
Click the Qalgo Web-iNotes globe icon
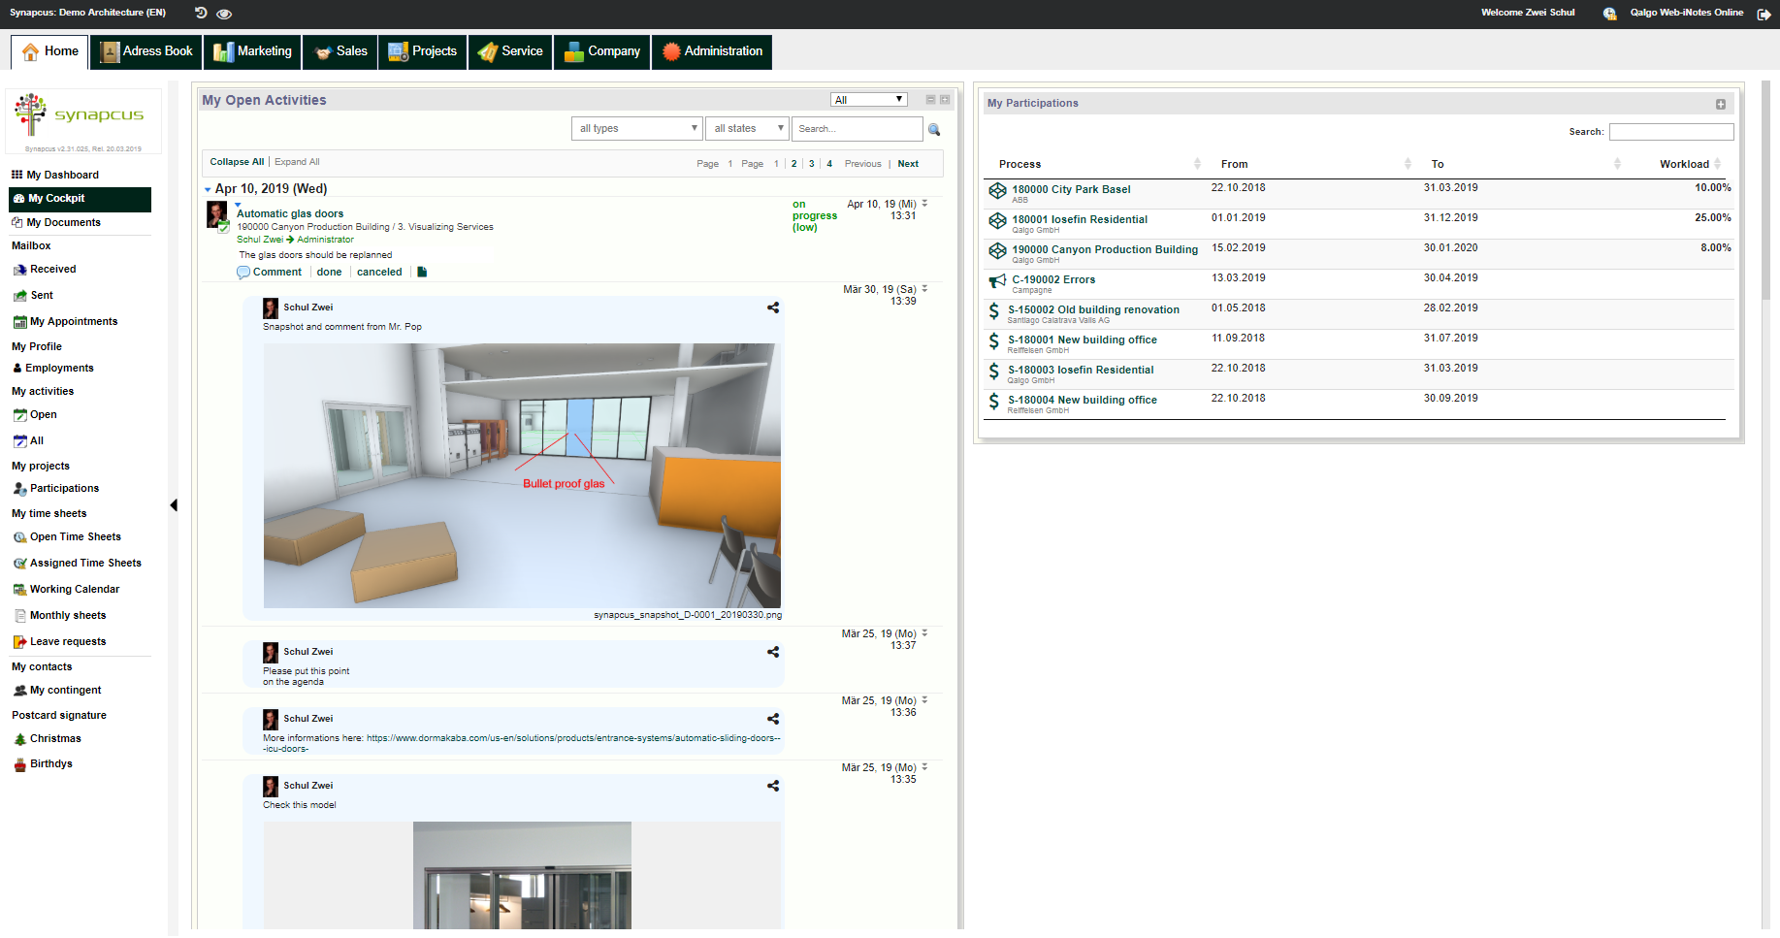(x=1609, y=14)
